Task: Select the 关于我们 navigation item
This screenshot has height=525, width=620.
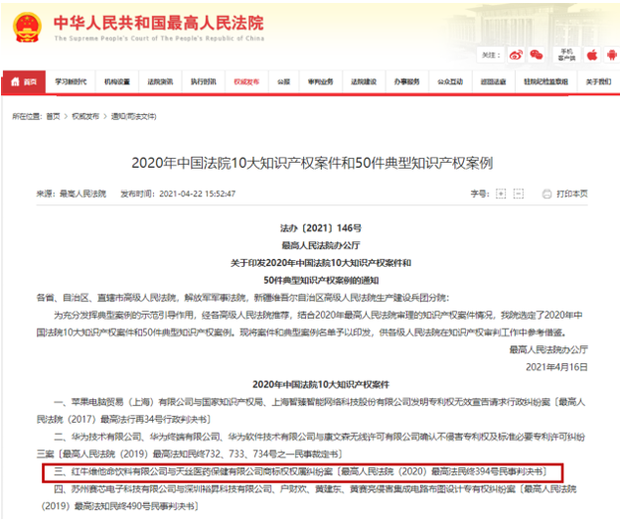Action: [597, 80]
